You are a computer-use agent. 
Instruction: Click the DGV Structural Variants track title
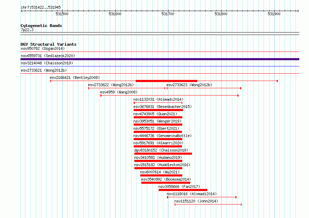click(x=49, y=44)
